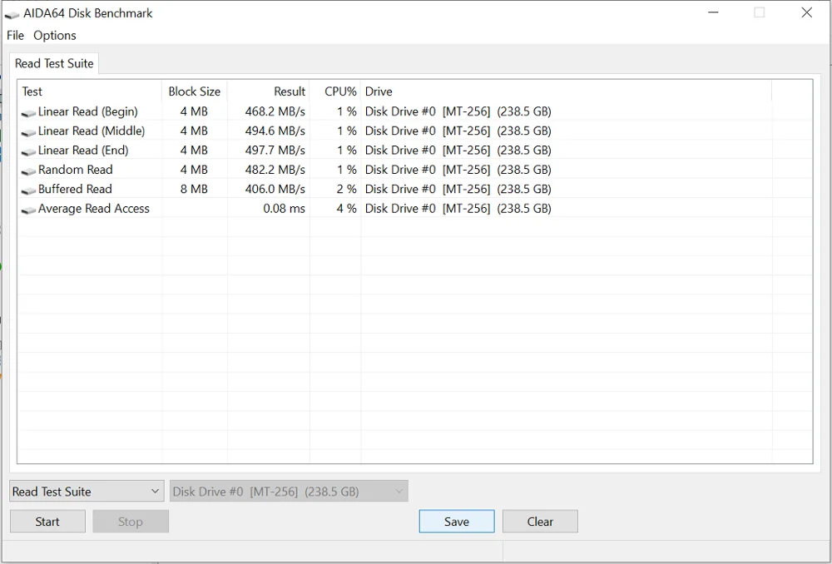
Task: Open the Read Test Suite dropdown
Action: 87,492
